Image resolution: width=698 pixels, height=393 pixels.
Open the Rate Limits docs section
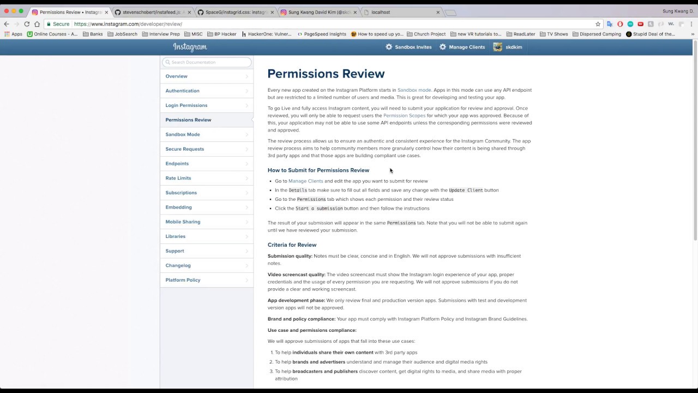click(207, 178)
